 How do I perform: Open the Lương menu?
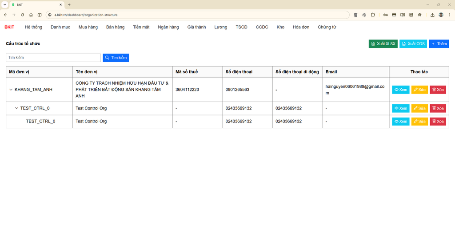221,27
